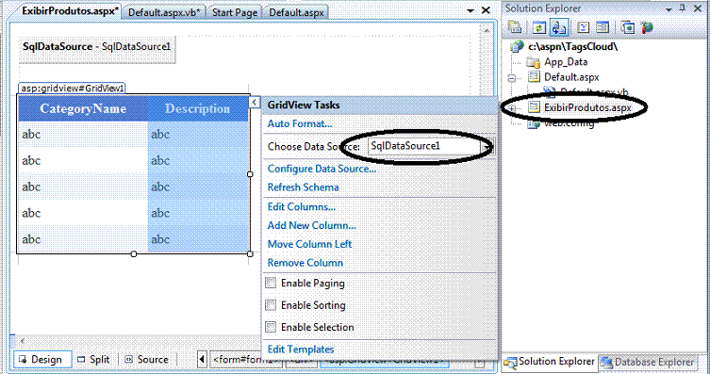The height and width of the screenshot is (374, 710).
Task: Switch to Source view
Action: coord(147,360)
